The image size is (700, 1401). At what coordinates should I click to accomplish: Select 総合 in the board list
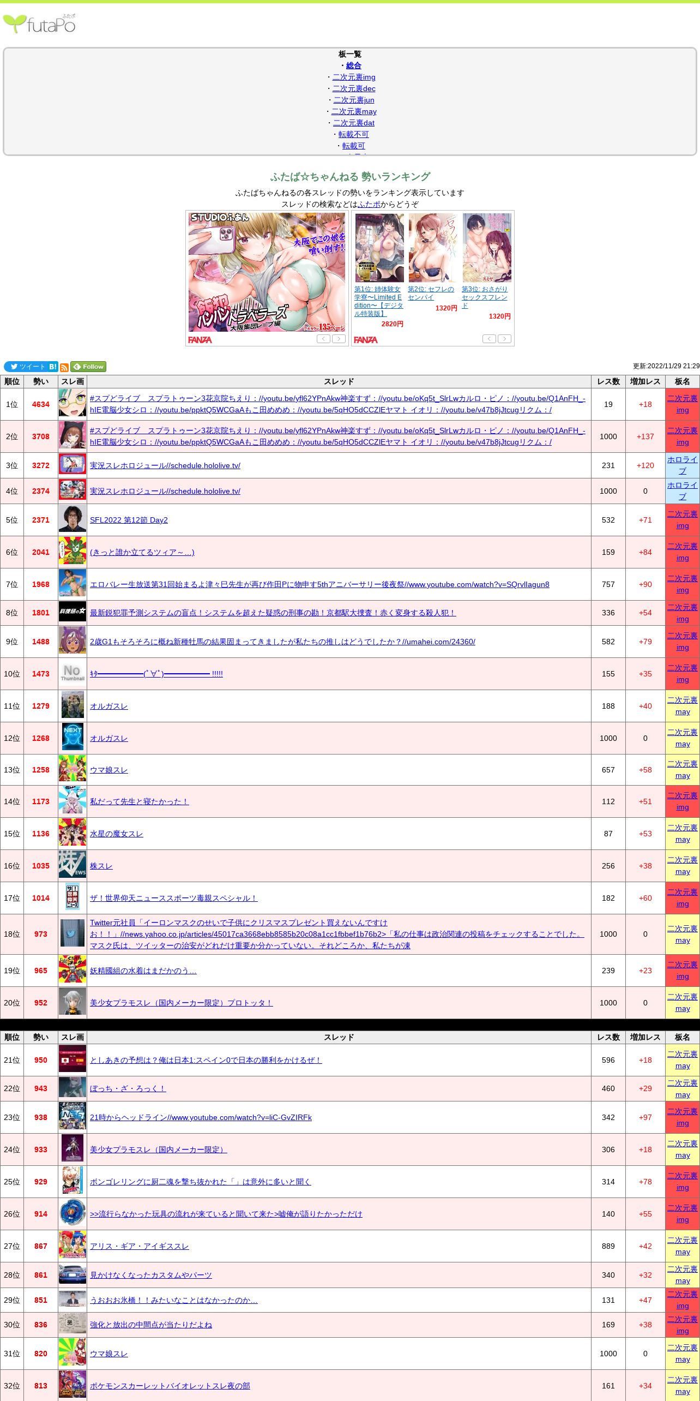coord(353,65)
